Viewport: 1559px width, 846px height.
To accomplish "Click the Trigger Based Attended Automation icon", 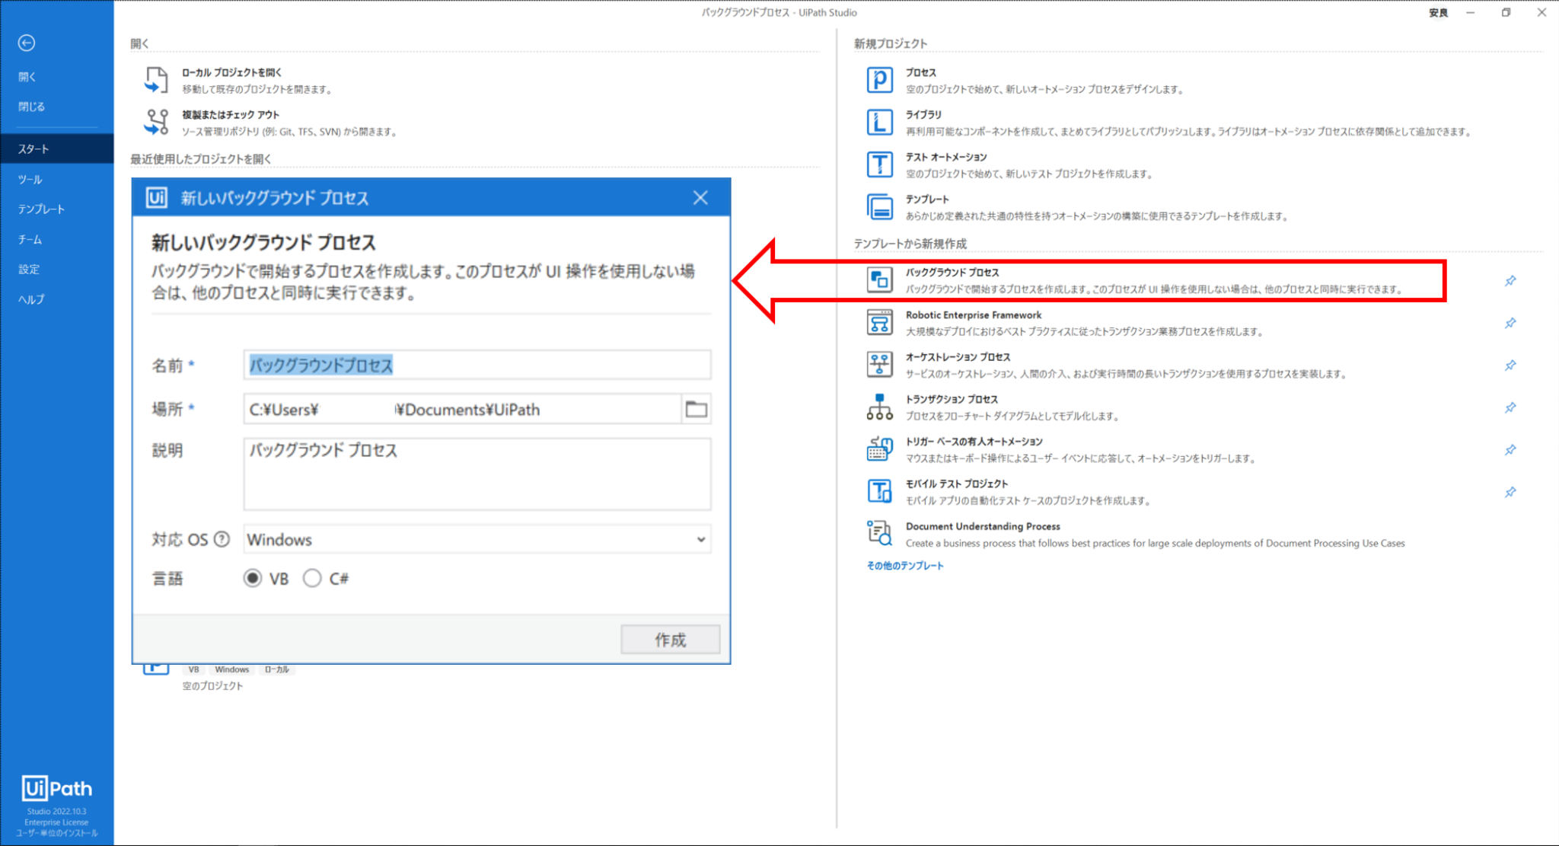I will pyautogui.click(x=879, y=449).
